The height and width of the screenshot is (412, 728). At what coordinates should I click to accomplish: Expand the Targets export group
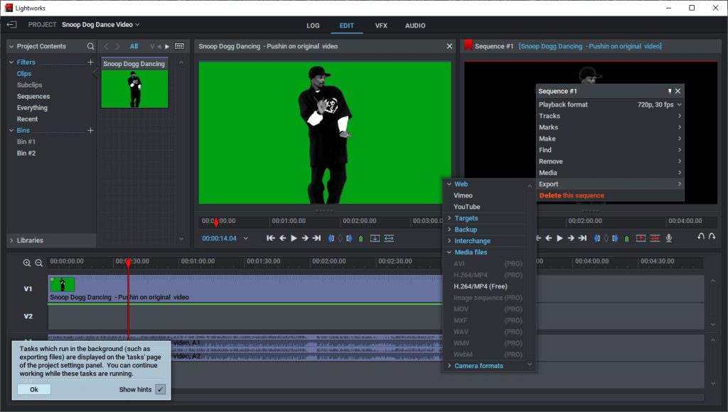[449, 218]
